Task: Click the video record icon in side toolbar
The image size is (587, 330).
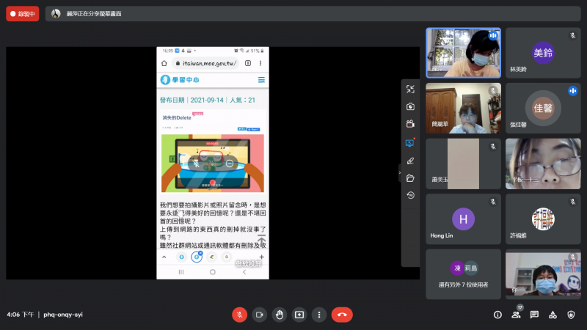Action: coord(410,124)
